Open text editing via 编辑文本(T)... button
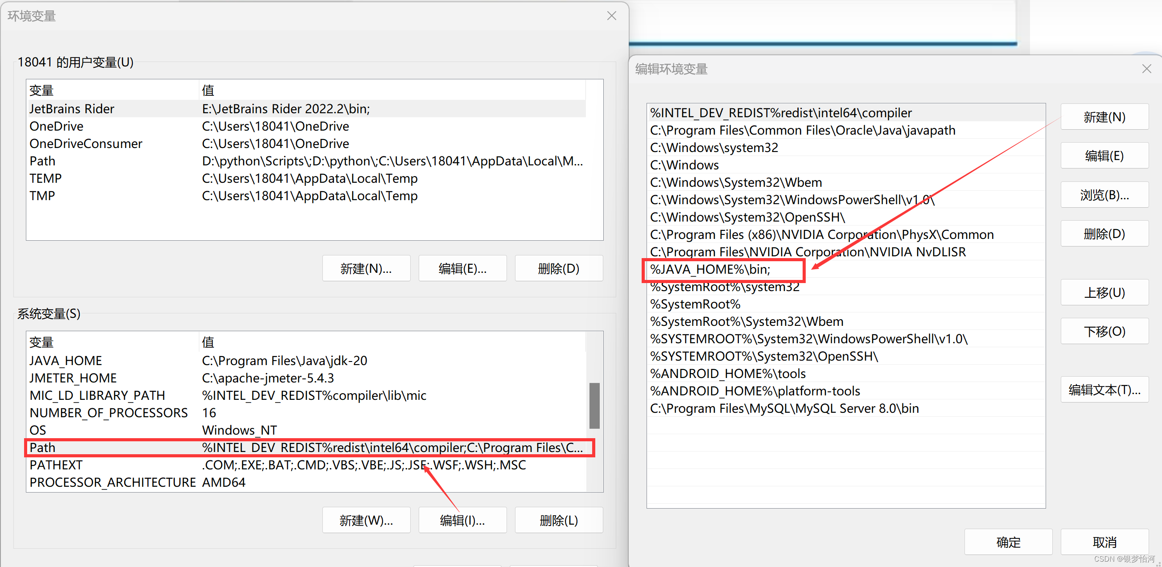 coord(1104,389)
